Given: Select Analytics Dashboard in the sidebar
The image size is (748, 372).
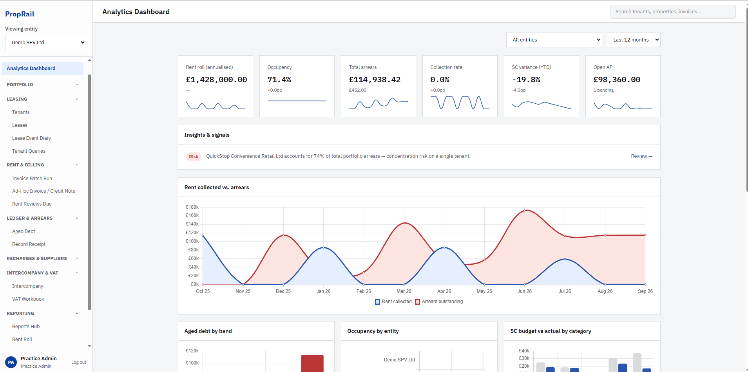Looking at the screenshot, I should click(x=42, y=68).
